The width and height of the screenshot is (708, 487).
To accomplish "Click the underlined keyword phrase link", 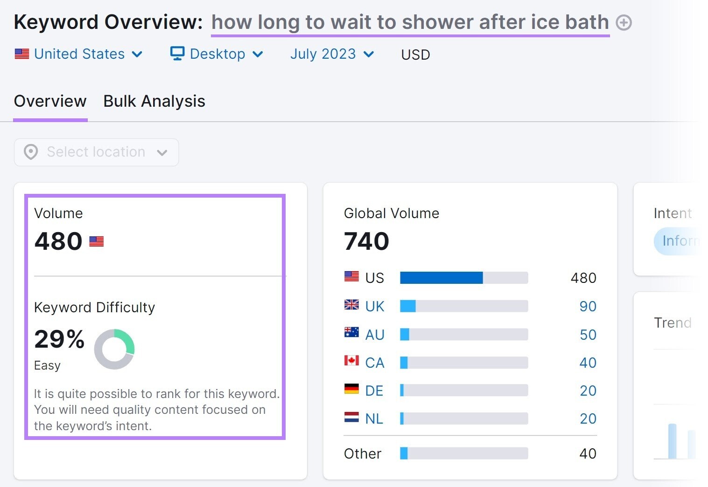I will (x=410, y=22).
